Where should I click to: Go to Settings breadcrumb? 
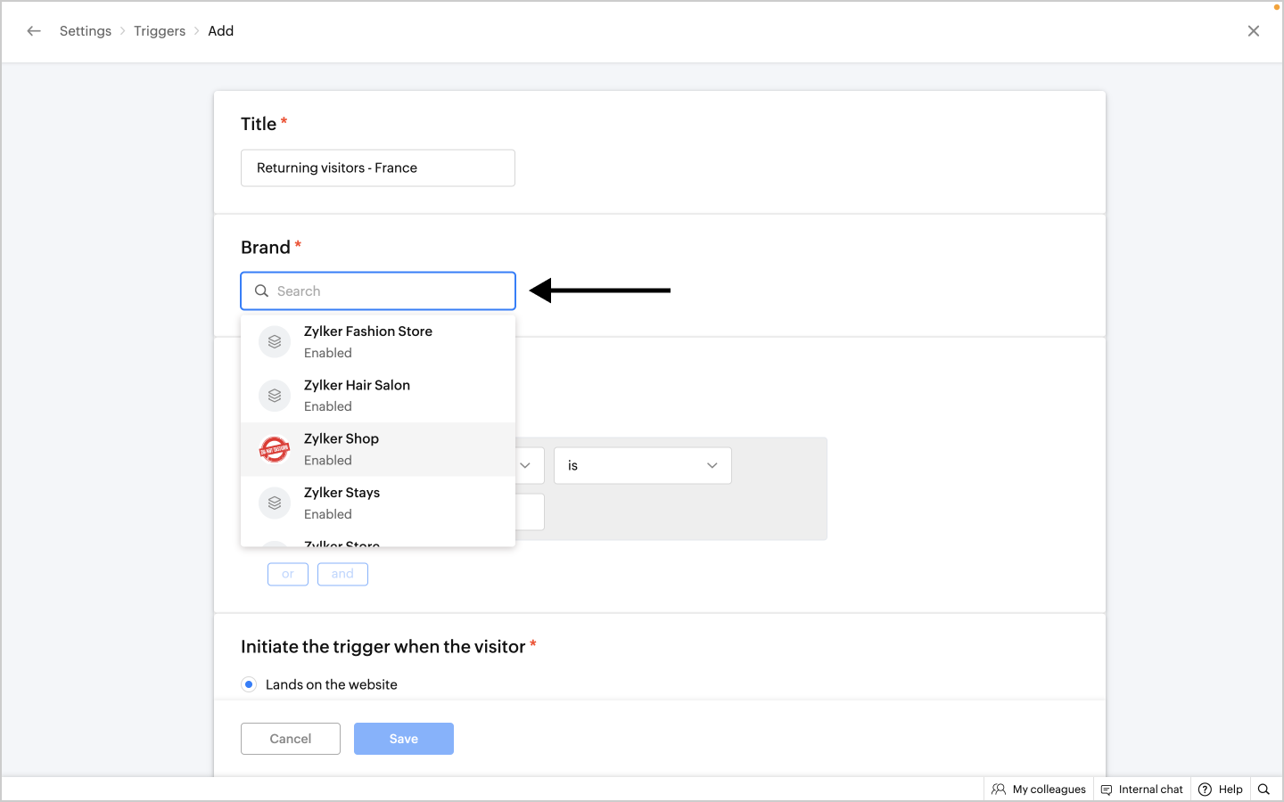coord(86,31)
